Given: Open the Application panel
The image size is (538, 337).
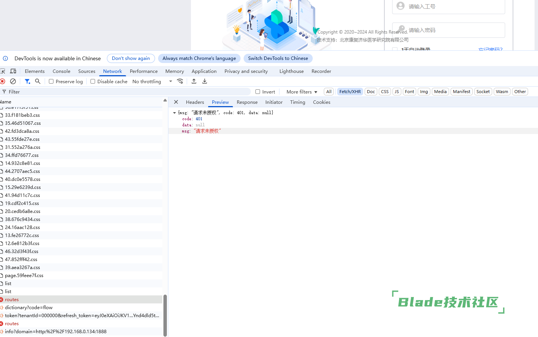Looking at the screenshot, I should (x=204, y=71).
